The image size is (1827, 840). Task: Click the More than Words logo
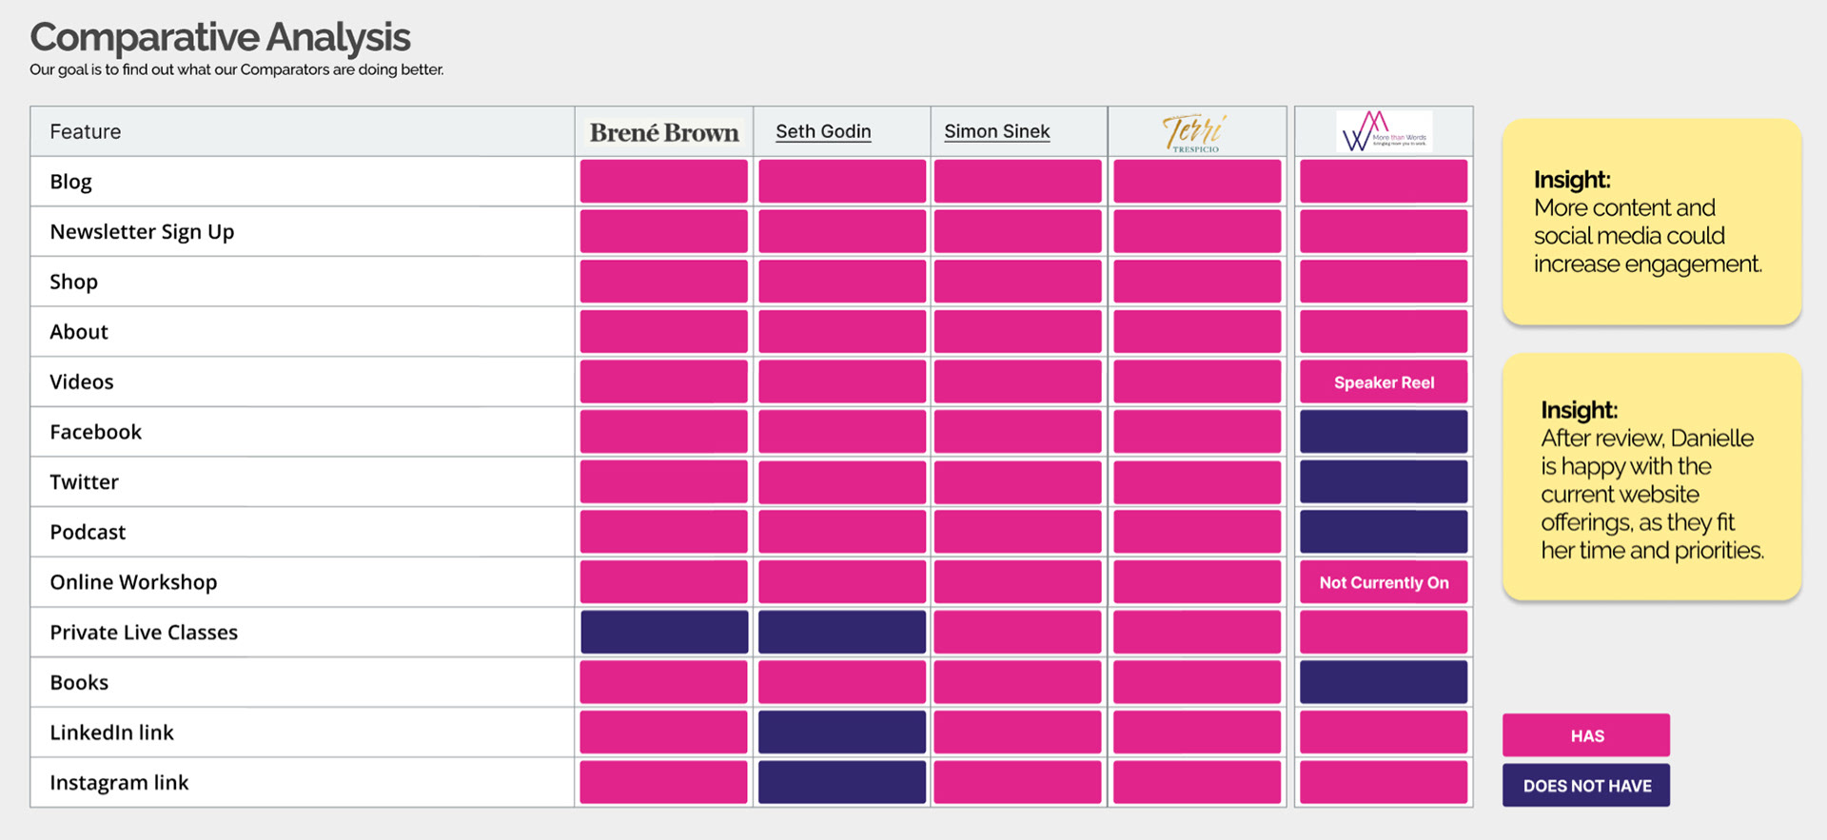(1385, 131)
